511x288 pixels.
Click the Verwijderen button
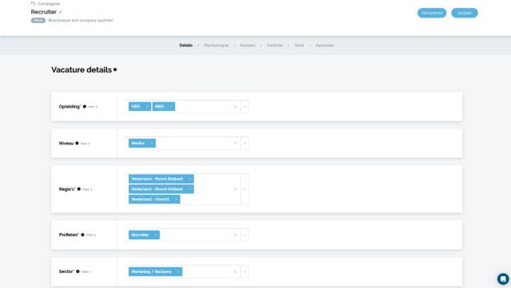(x=432, y=13)
